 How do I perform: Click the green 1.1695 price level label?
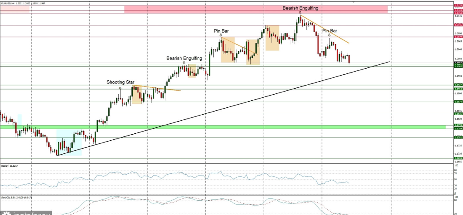pos(458,158)
